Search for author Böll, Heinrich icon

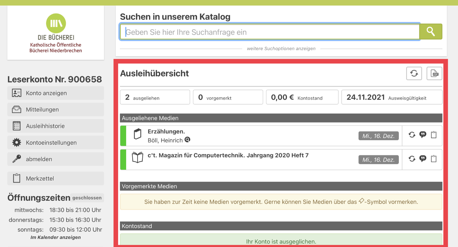(x=187, y=140)
